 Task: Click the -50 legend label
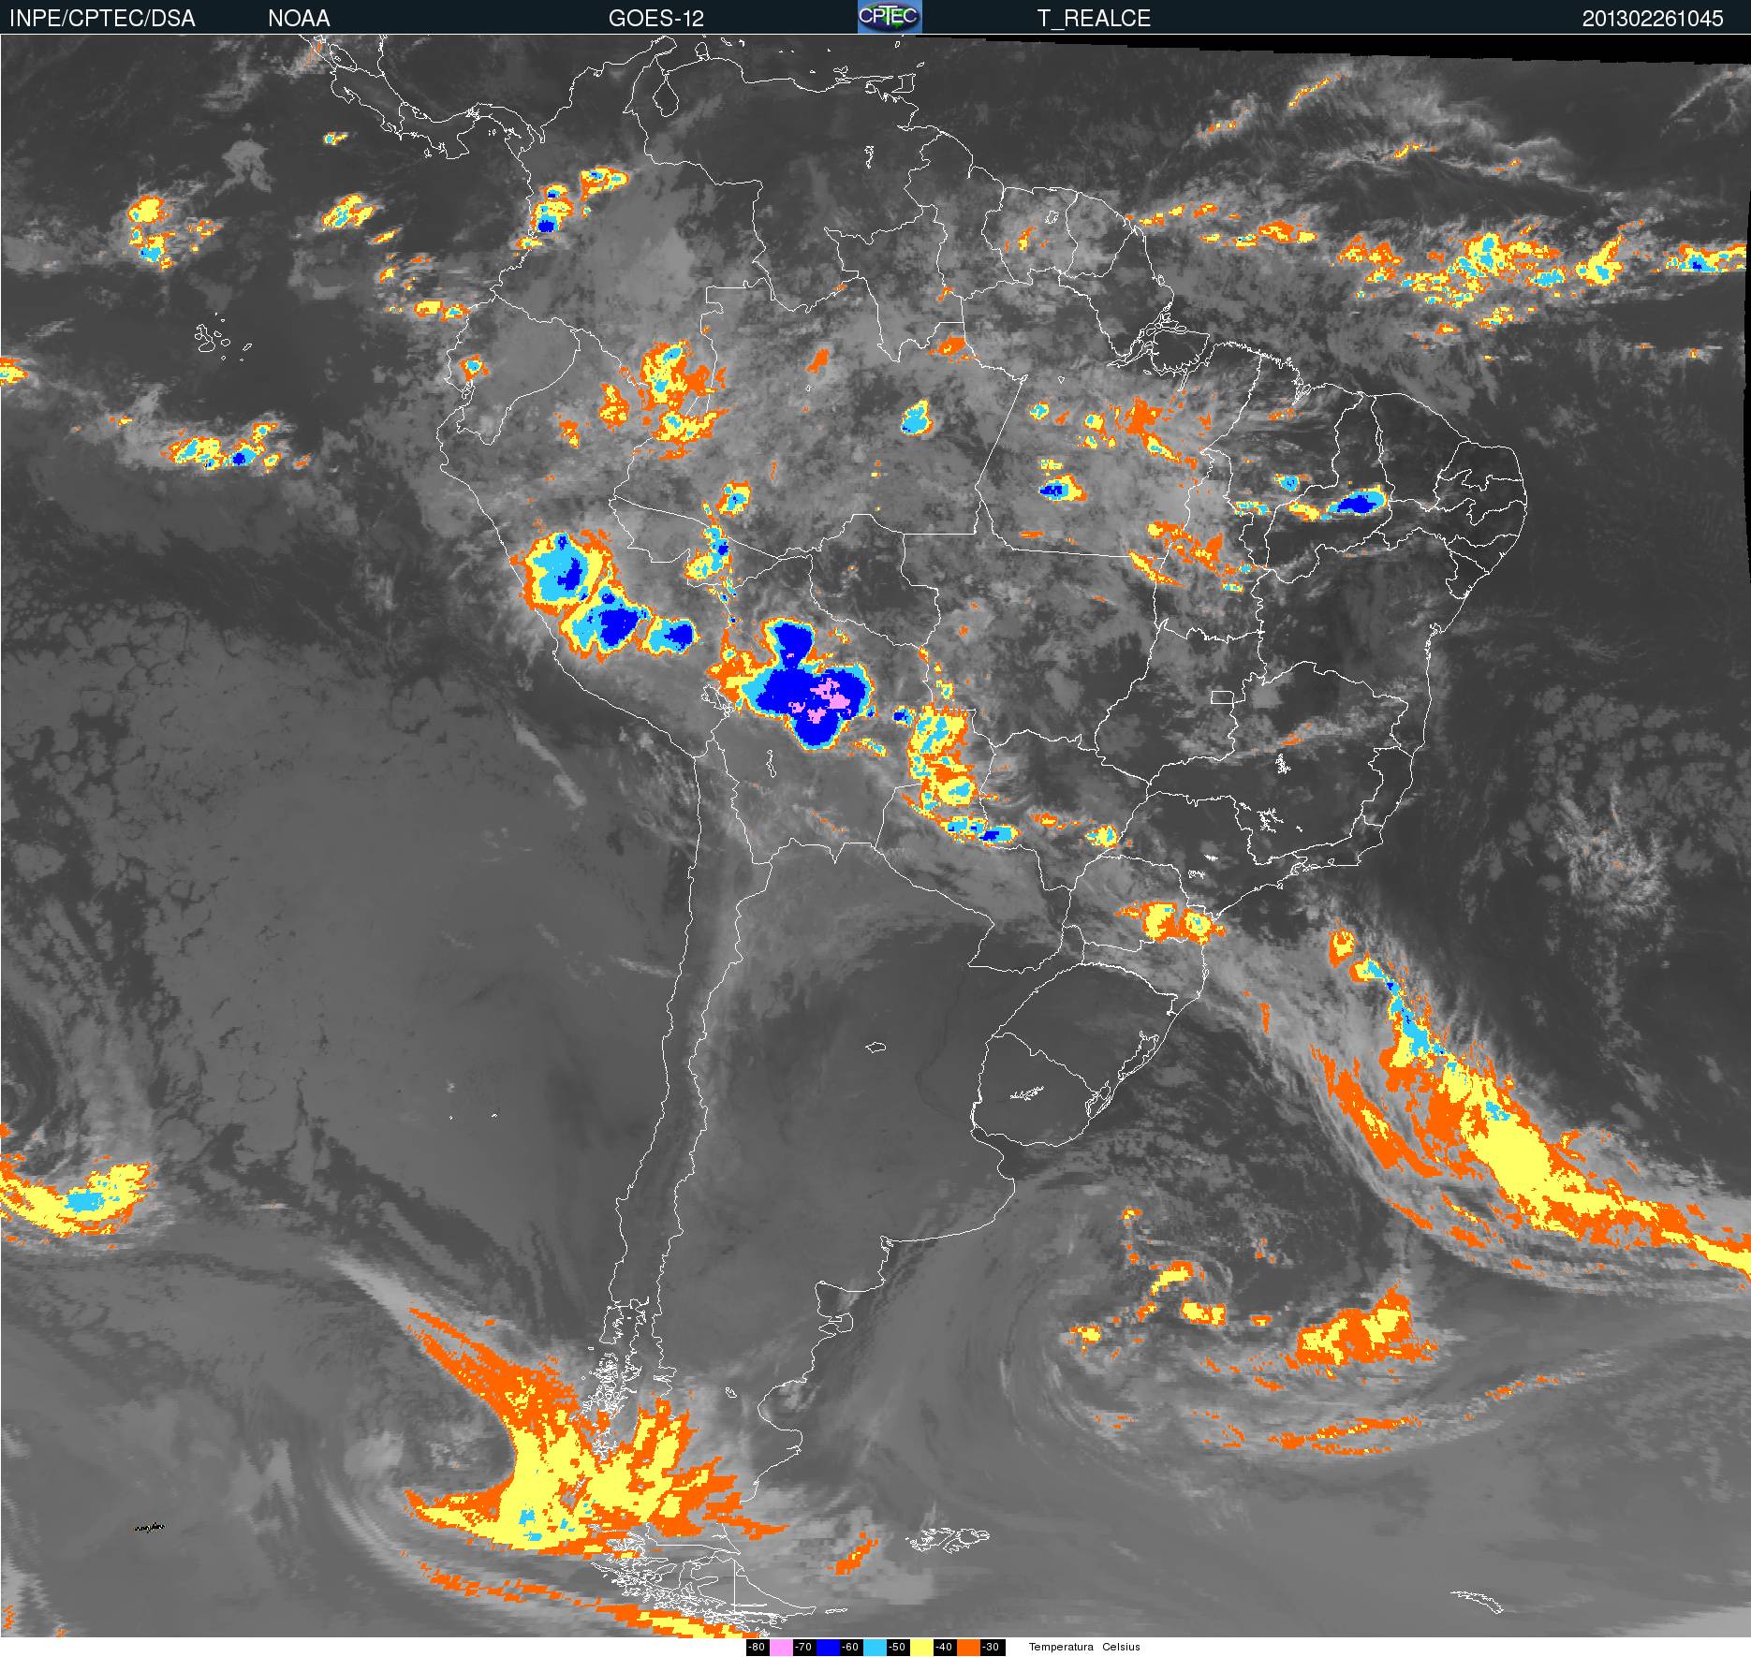898,1647
